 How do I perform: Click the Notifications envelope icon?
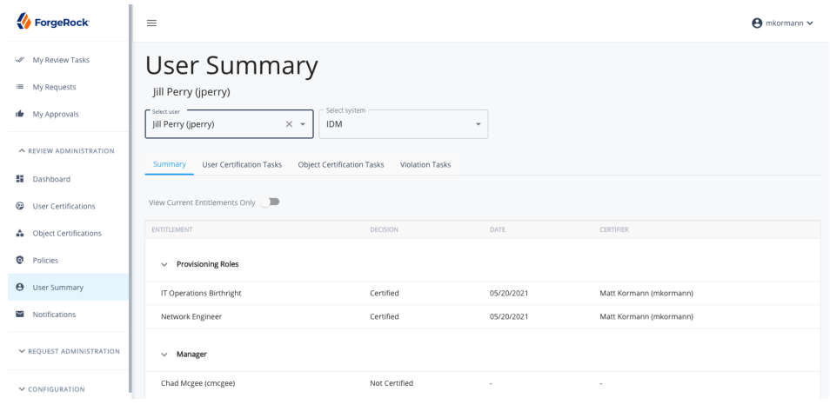(x=19, y=314)
